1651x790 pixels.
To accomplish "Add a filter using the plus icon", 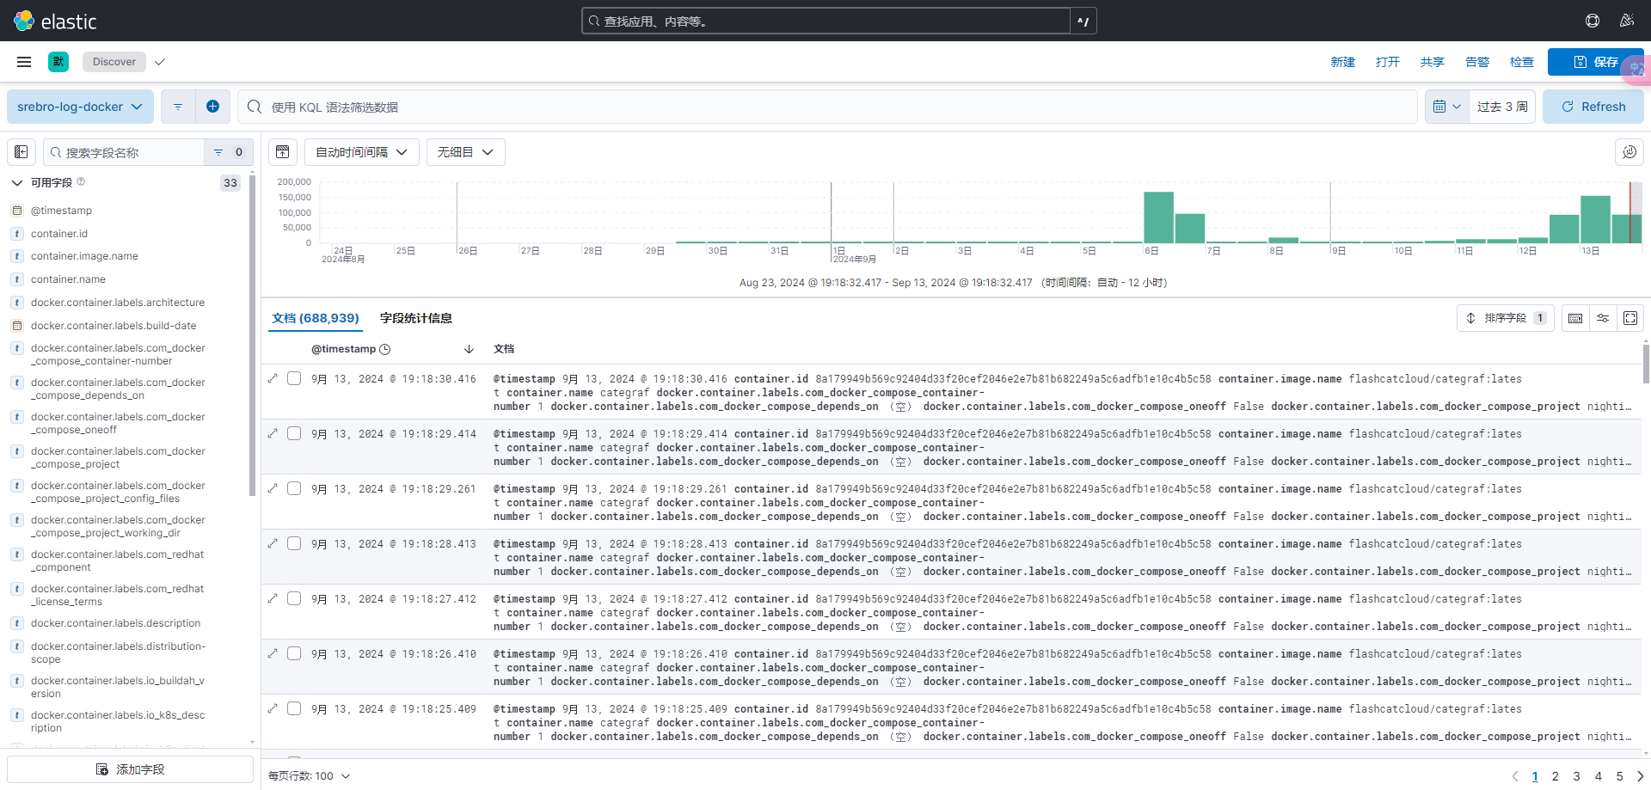I will coord(212,106).
